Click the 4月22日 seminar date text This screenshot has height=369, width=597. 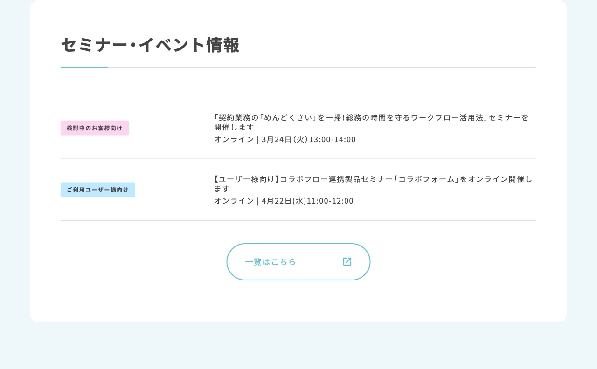pyautogui.click(x=285, y=201)
